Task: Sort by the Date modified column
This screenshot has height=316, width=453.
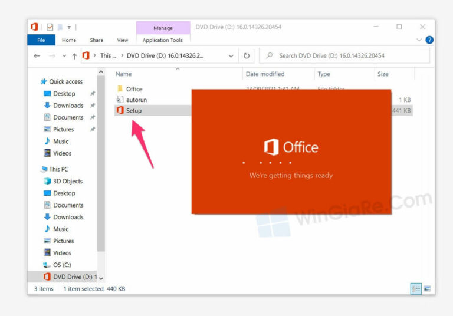Action: click(265, 74)
